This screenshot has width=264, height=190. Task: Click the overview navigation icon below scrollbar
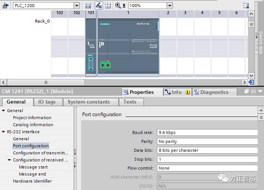pos(251,82)
